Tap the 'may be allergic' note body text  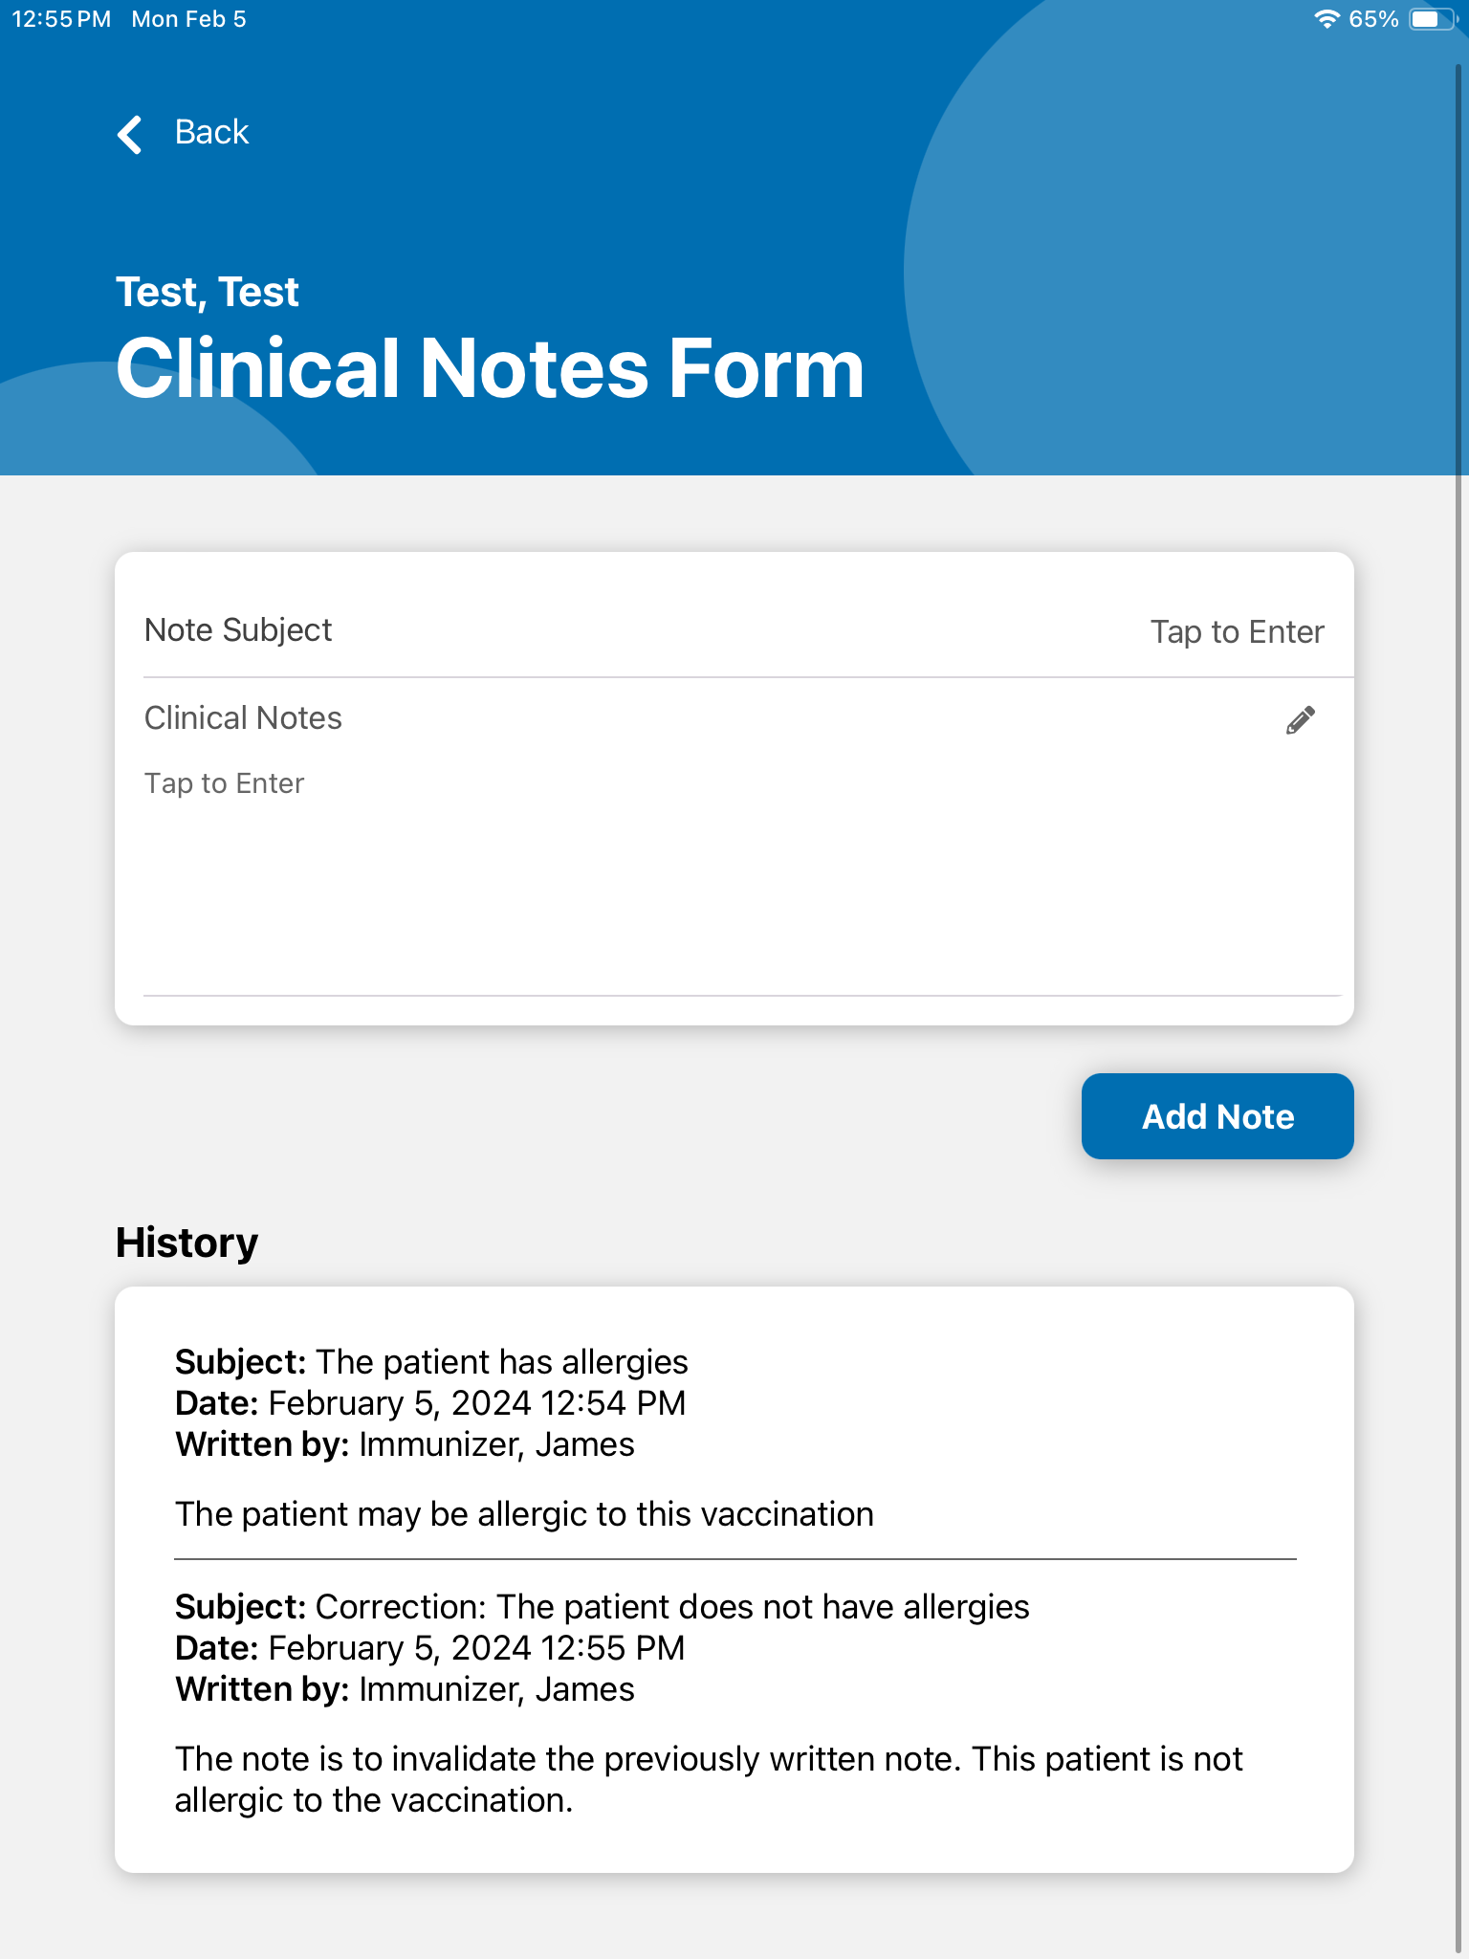[x=524, y=1514]
